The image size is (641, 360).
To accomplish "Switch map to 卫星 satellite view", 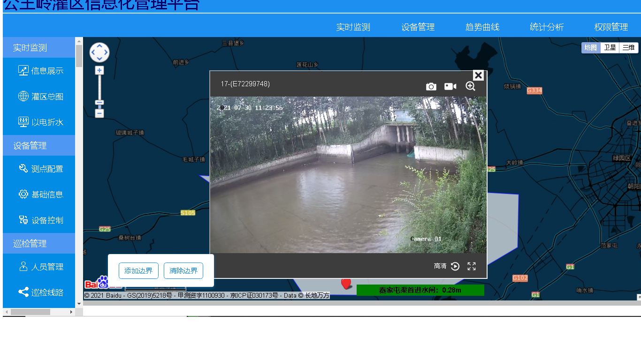I will [x=610, y=48].
